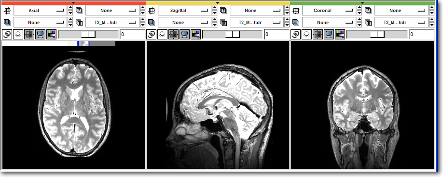Viewport: 443px width, 189px height.
Task: Open label None dropdown in Sagittal viewer
Action: pyautogui.click(x=184, y=22)
